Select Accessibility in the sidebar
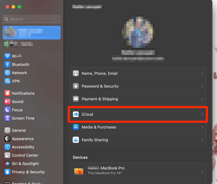This screenshot has width=217, height=184. click(23, 147)
